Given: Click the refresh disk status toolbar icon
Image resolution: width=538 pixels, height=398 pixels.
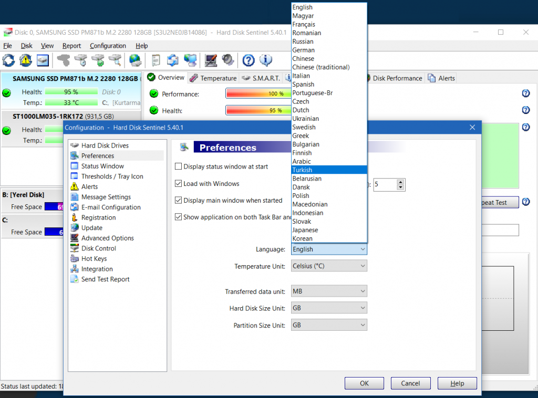Looking at the screenshot, I should (x=8, y=61).
